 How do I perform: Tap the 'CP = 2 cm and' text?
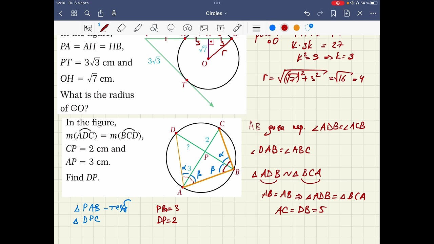pos(96,149)
